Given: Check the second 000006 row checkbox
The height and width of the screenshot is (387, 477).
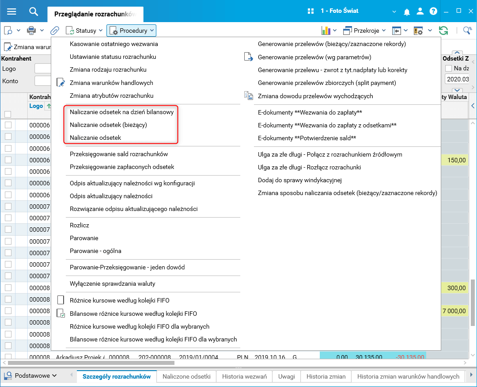Looking at the screenshot, I should (x=8, y=137).
